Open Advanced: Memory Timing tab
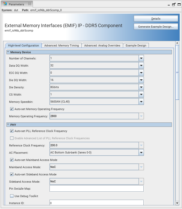This screenshot has height=209, width=182. (x=61, y=45)
